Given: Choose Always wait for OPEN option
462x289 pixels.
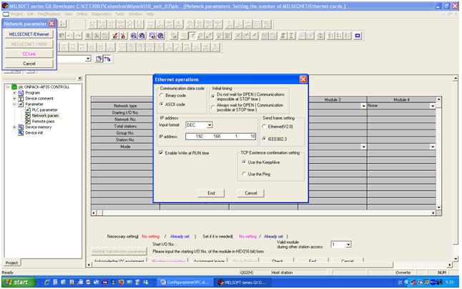Looking at the screenshot, I should 213,107.
